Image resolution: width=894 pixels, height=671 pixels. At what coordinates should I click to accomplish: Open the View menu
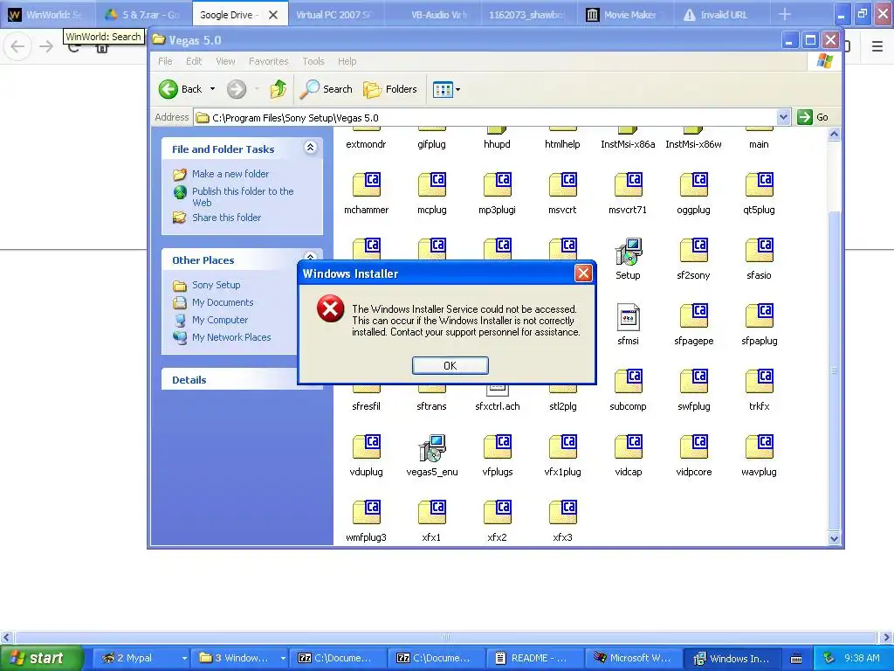click(225, 61)
